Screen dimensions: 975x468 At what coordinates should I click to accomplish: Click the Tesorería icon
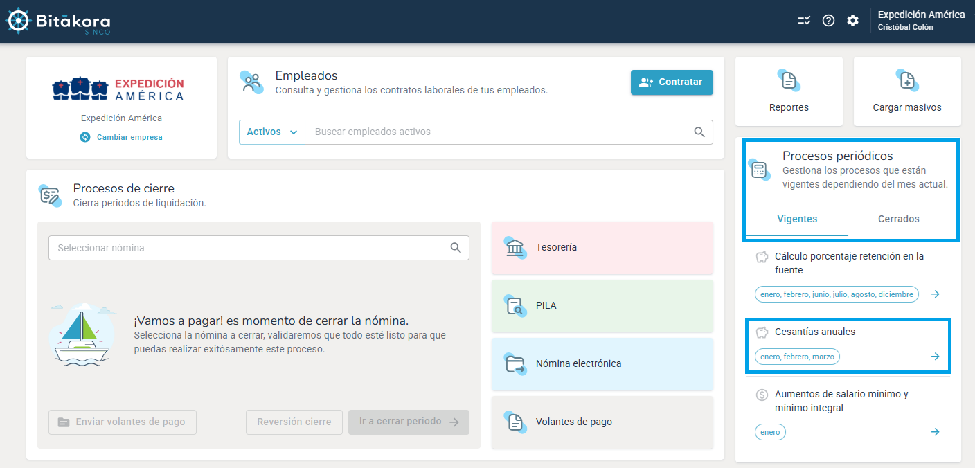515,247
